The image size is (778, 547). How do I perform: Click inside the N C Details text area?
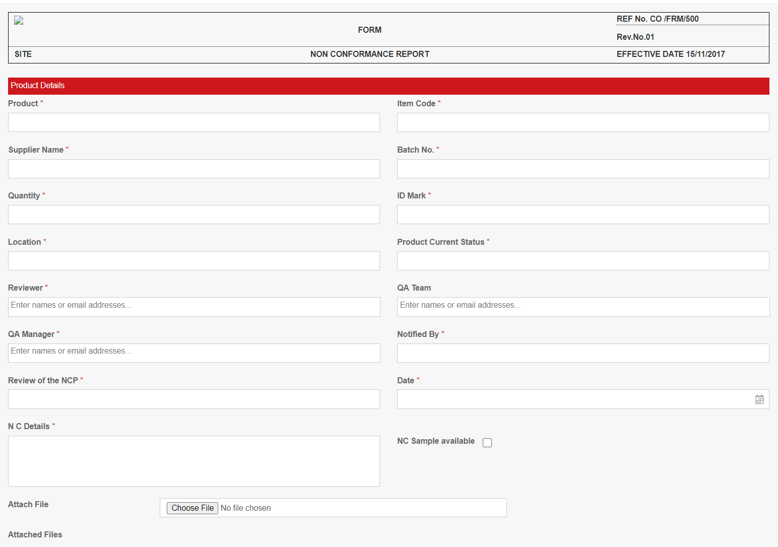pyautogui.click(x=193, y=461)
